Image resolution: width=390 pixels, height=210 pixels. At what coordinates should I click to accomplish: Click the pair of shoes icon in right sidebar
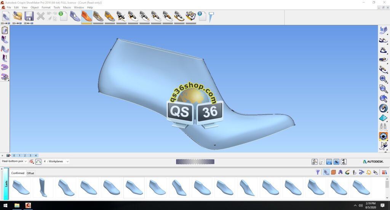383,127
